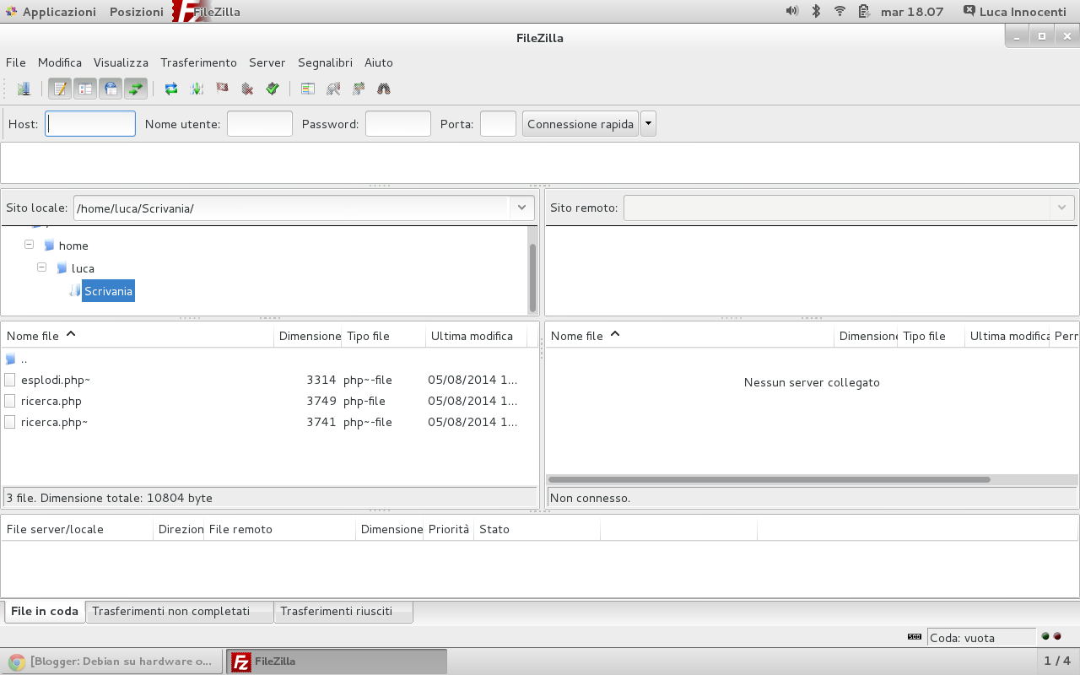
Task: Open the quick connect history dropdown arrow
Action: point(648,124)
